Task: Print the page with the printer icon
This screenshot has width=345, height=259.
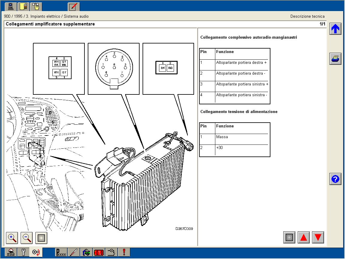Action: pos(335,59)
